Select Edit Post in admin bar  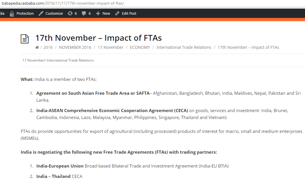(x=126, y=13)
